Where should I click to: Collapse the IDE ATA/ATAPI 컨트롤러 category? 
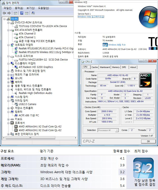click(x=8, y=30)
